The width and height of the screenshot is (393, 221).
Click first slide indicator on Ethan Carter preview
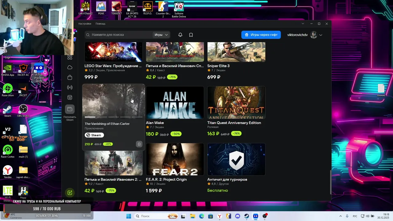[x=90, y=117]
